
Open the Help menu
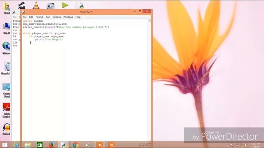(78, 17)
